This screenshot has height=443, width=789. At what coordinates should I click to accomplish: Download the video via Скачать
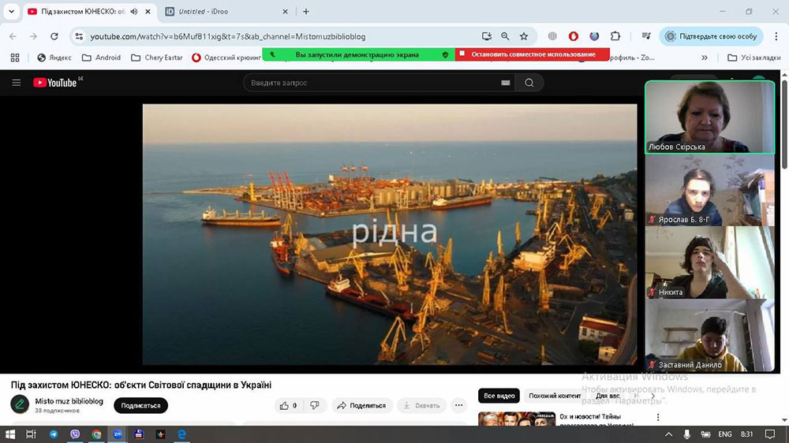coord(421,405)
